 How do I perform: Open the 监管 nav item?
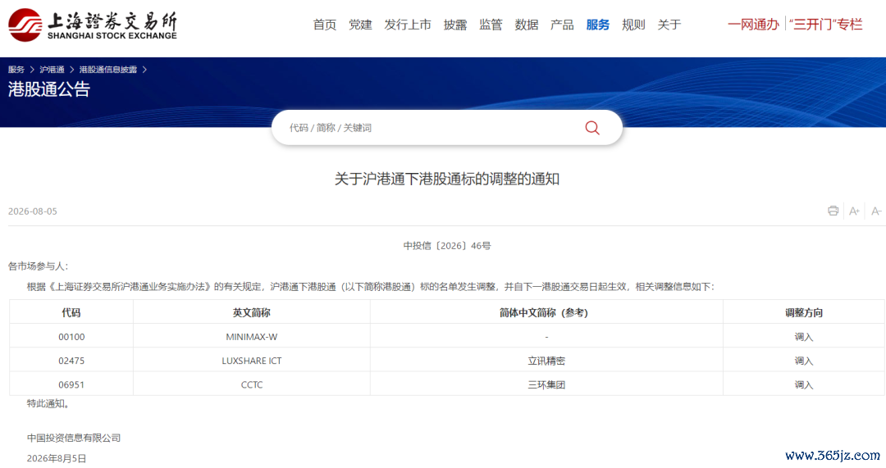(x=491, y=25)
